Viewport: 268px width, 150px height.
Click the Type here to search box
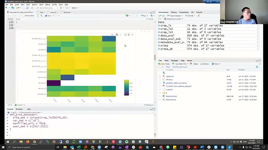[31, 147]
